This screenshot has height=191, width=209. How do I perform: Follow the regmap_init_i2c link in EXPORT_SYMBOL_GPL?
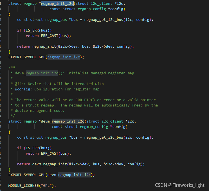[64, 57]
